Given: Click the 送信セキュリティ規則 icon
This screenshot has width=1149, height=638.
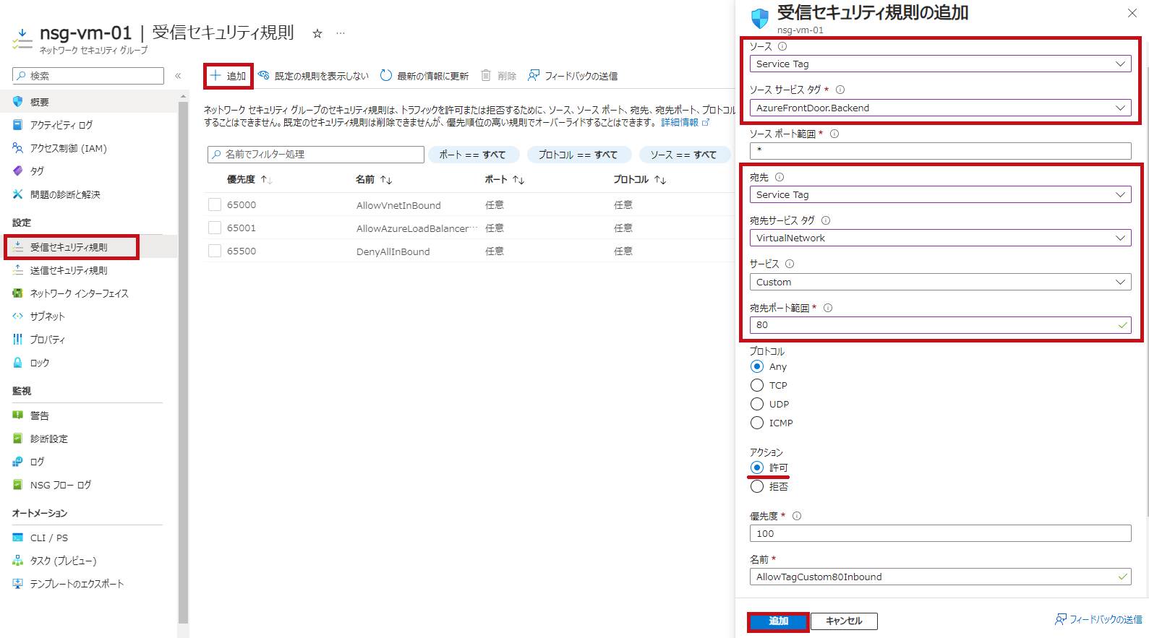Looking at the screenshot, I should pos(18,270).
